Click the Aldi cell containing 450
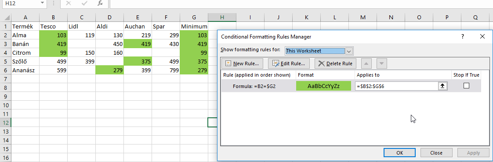 pyautogui.click(x=109, y=44)
